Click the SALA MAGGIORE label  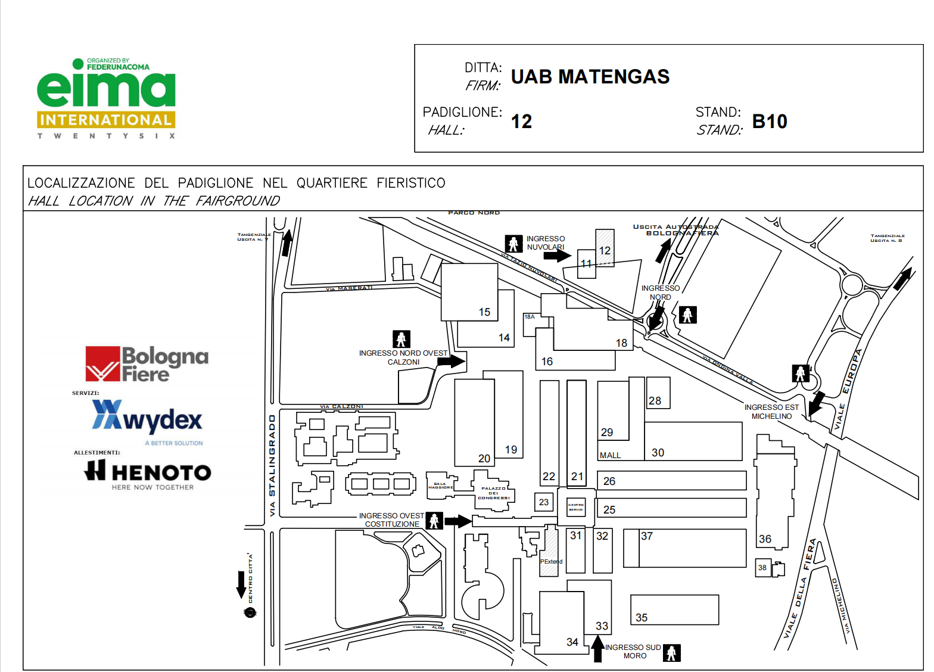440,486
